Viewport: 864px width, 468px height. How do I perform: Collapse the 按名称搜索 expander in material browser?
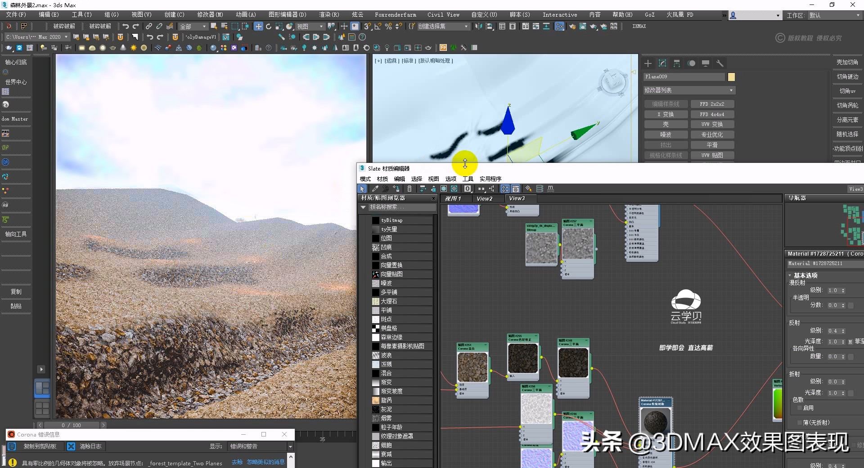[363, 207]
